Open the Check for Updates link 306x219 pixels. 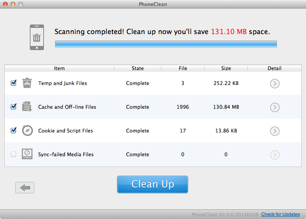point(280,214)
